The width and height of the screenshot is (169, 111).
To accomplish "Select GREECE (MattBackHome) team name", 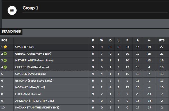I will (32, 67).
